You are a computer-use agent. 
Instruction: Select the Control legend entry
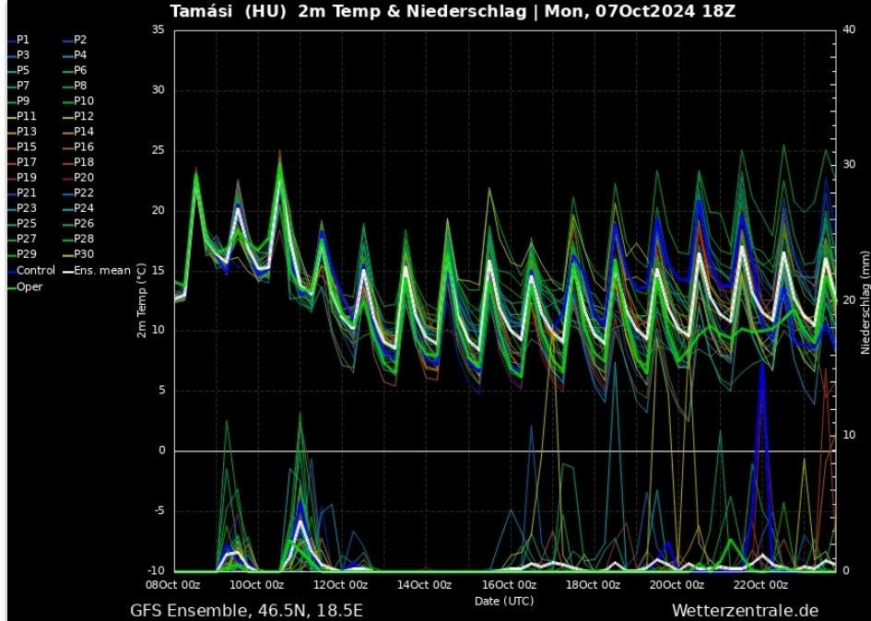35,271
